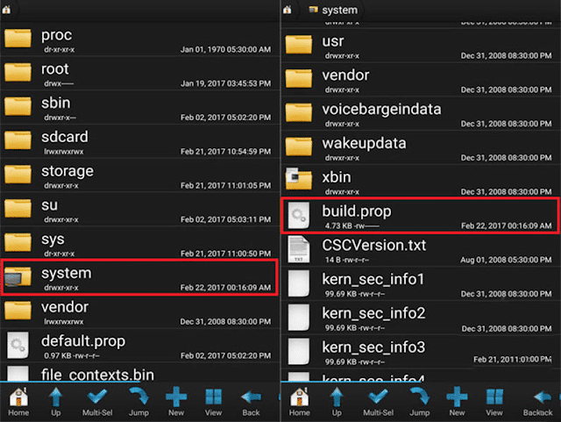Tap the xbin folder icon
The width and height of the screenshot is (561, 422).
[299, 179]
